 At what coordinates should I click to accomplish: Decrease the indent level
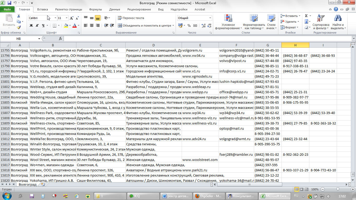(106, 26)
